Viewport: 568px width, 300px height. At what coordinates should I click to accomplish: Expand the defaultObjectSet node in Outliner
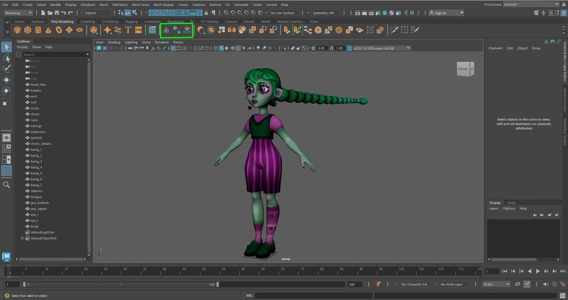[22, 238]
